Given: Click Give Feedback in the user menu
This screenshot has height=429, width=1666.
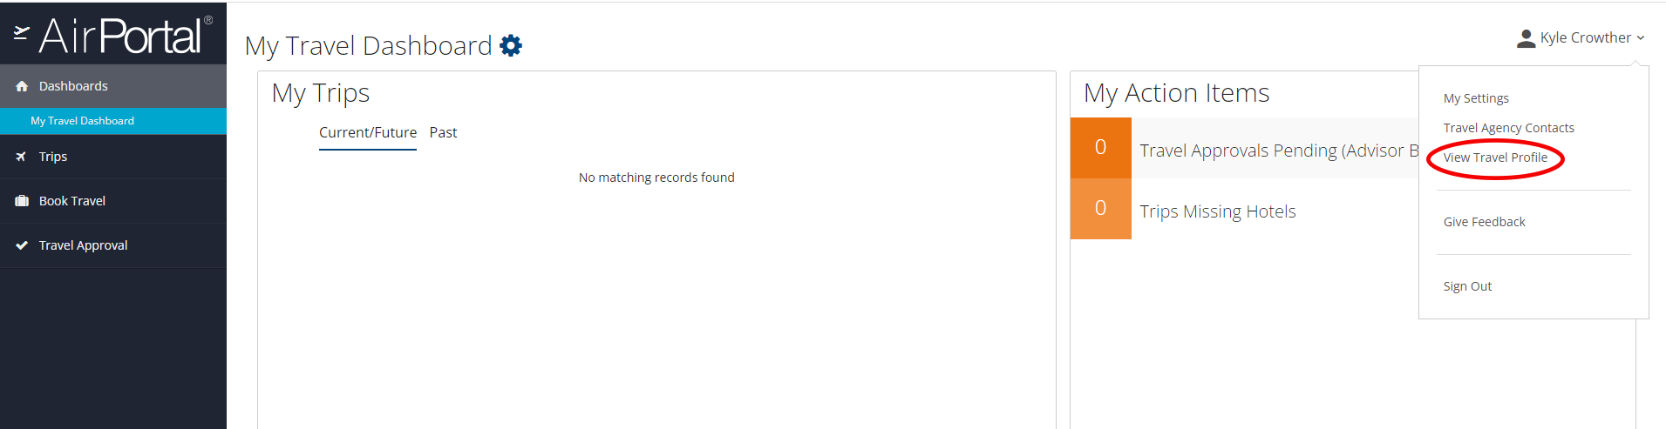Looking at the screenshot, I should (x=1484, y=222).
